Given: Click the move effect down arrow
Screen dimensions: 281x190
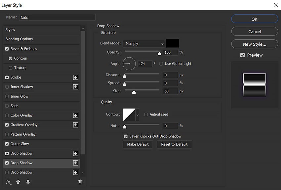Looking at the screenshot, I should coord(28,182).
